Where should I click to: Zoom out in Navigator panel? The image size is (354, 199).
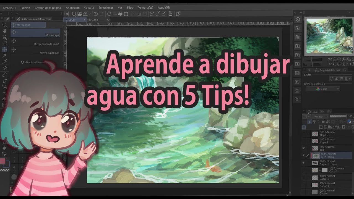[335, 59]
